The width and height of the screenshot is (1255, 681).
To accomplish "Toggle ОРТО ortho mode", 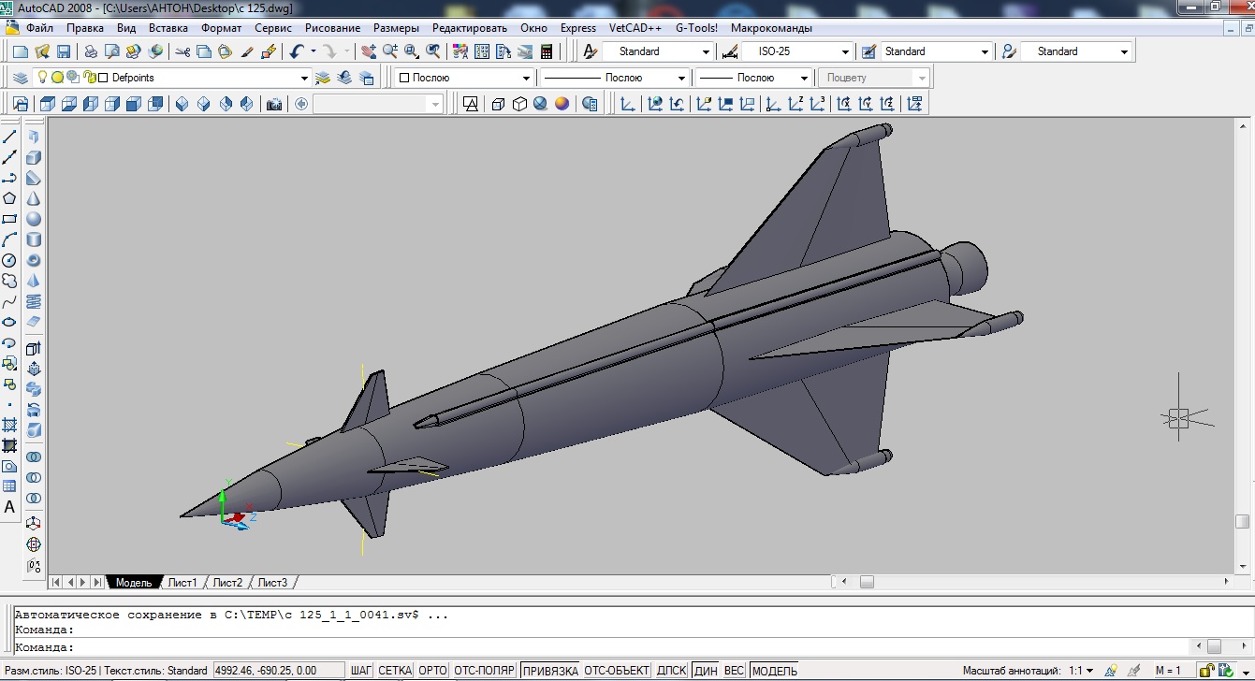I will click(x=432, y=671).
